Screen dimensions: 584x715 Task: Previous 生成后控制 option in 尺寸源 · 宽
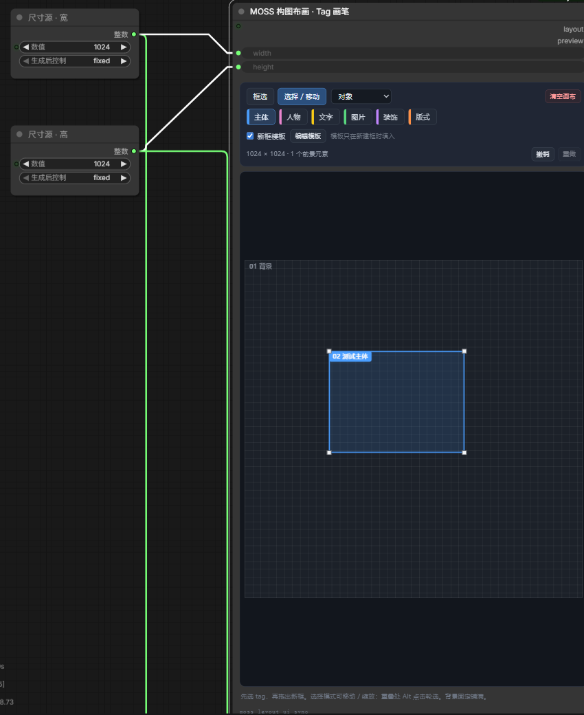coord(26,60)
